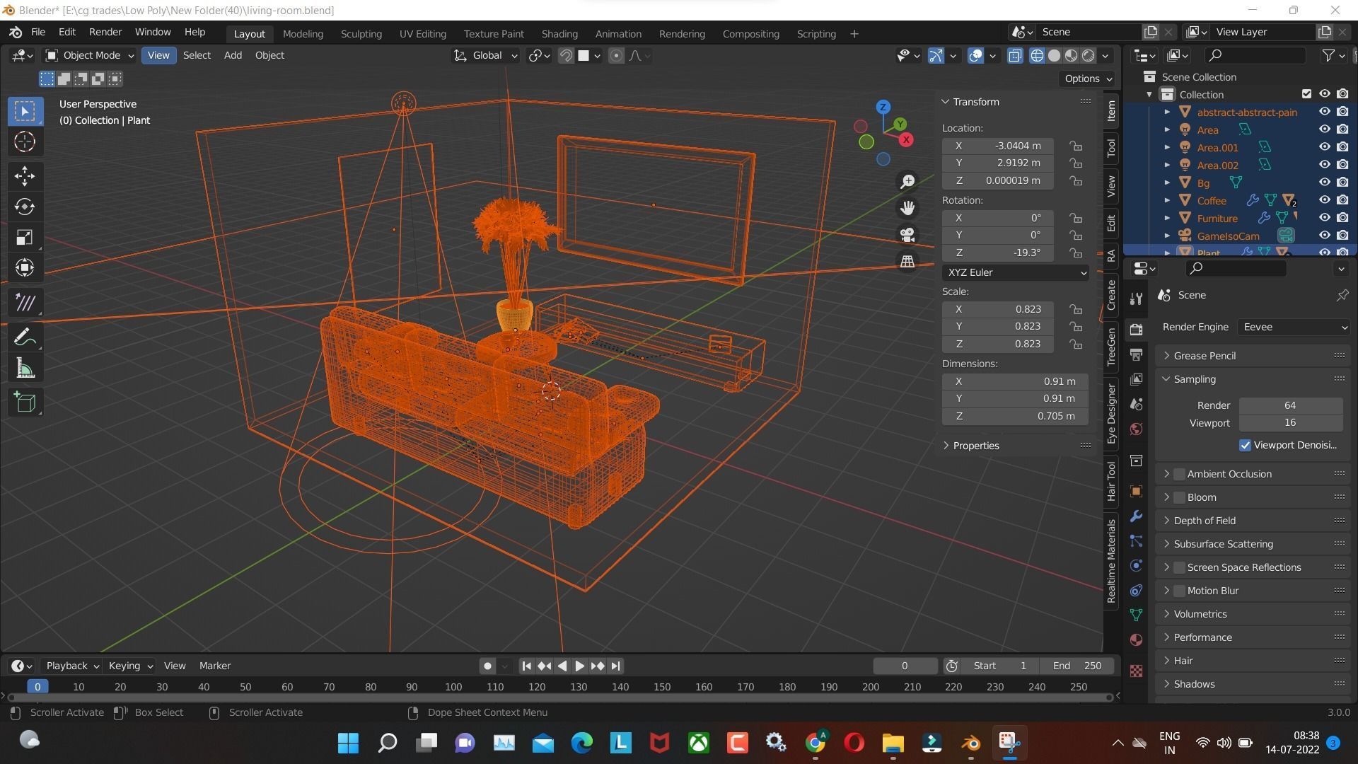The width and height of the screenshot is (1358, 764).
Task: Open the Render menu
Action: click(105, 32)
